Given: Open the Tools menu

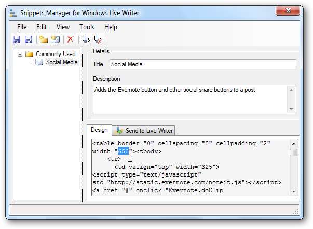Looking at the screenshot, I should [87, 27].
